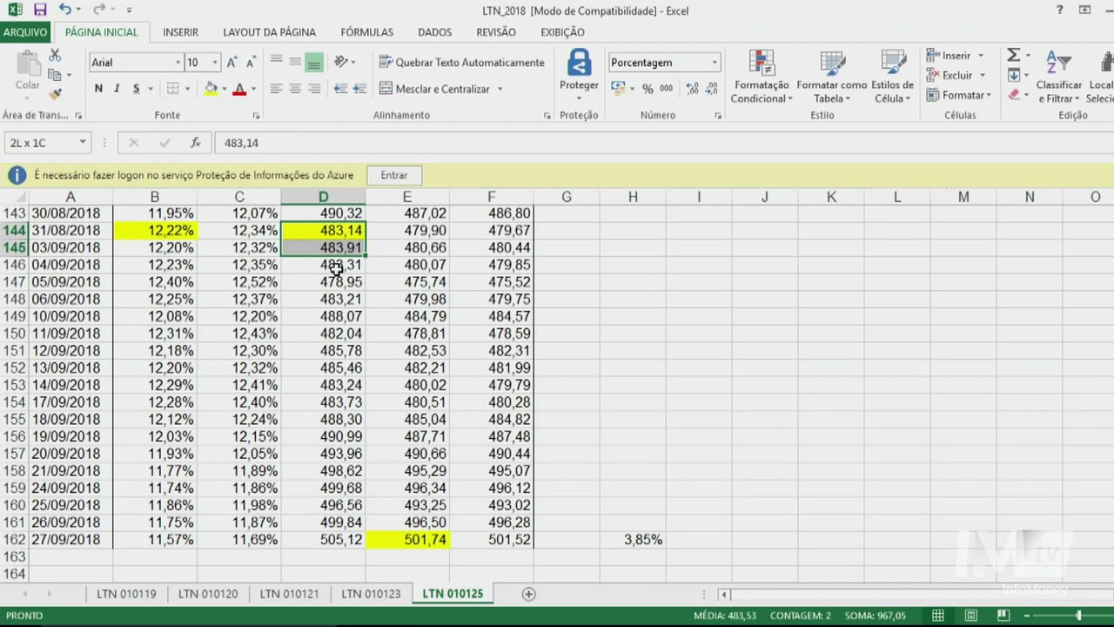Select column D header

coord(323,198)
